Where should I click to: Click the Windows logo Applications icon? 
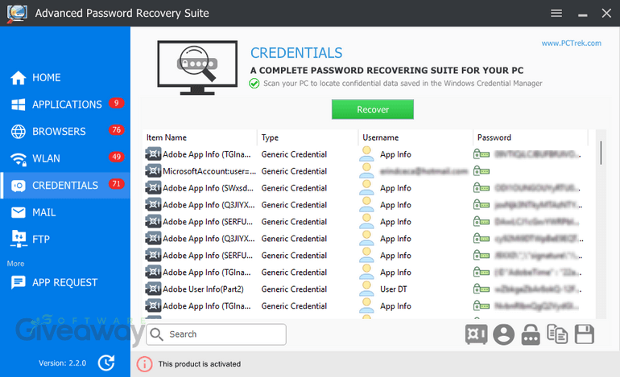[x=19, y=104]
